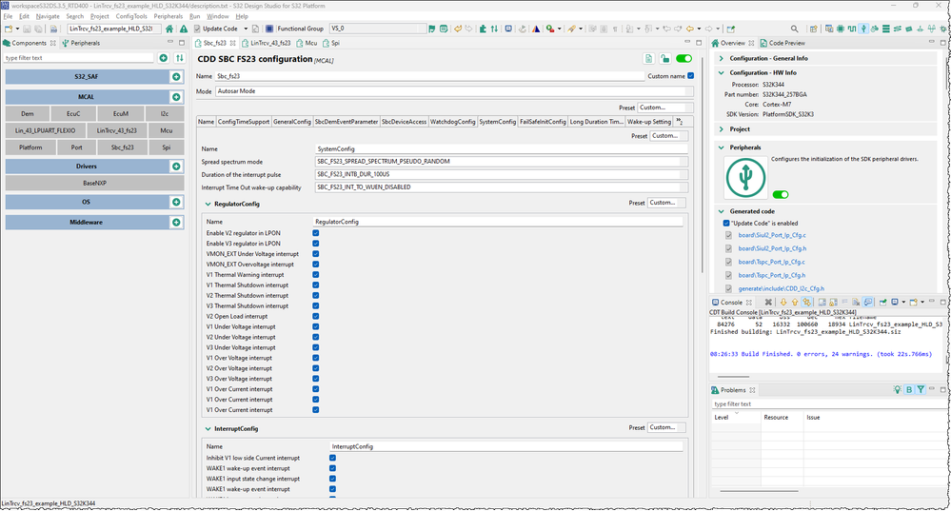
Task: Switch to the GeneralConfig tab
Action: click(x=291, y=122)
